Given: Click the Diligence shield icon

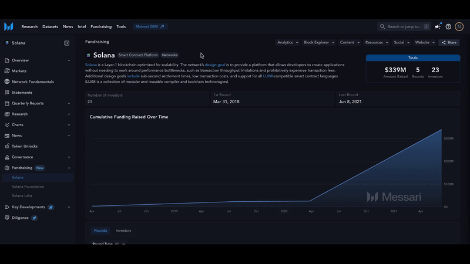Looking at the screenshot, I should point(7,218).
